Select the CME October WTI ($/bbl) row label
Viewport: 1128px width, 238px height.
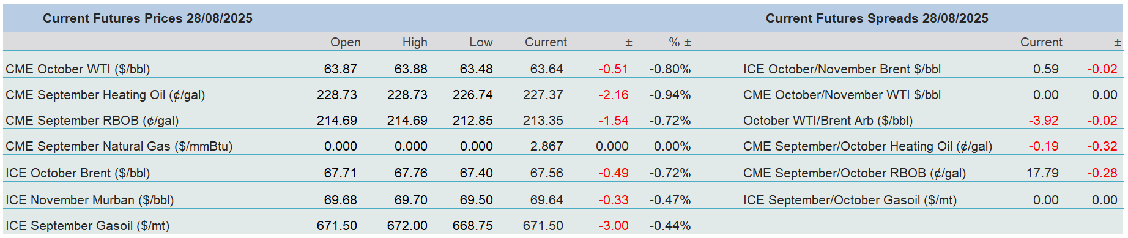[x=78, y=69]
